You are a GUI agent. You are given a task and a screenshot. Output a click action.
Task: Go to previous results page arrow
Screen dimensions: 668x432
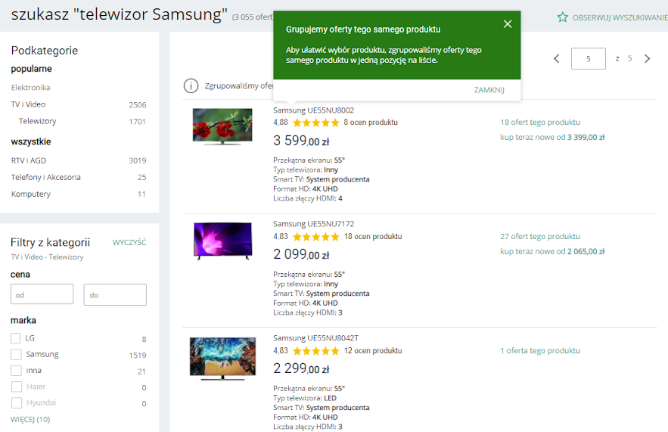557,59
